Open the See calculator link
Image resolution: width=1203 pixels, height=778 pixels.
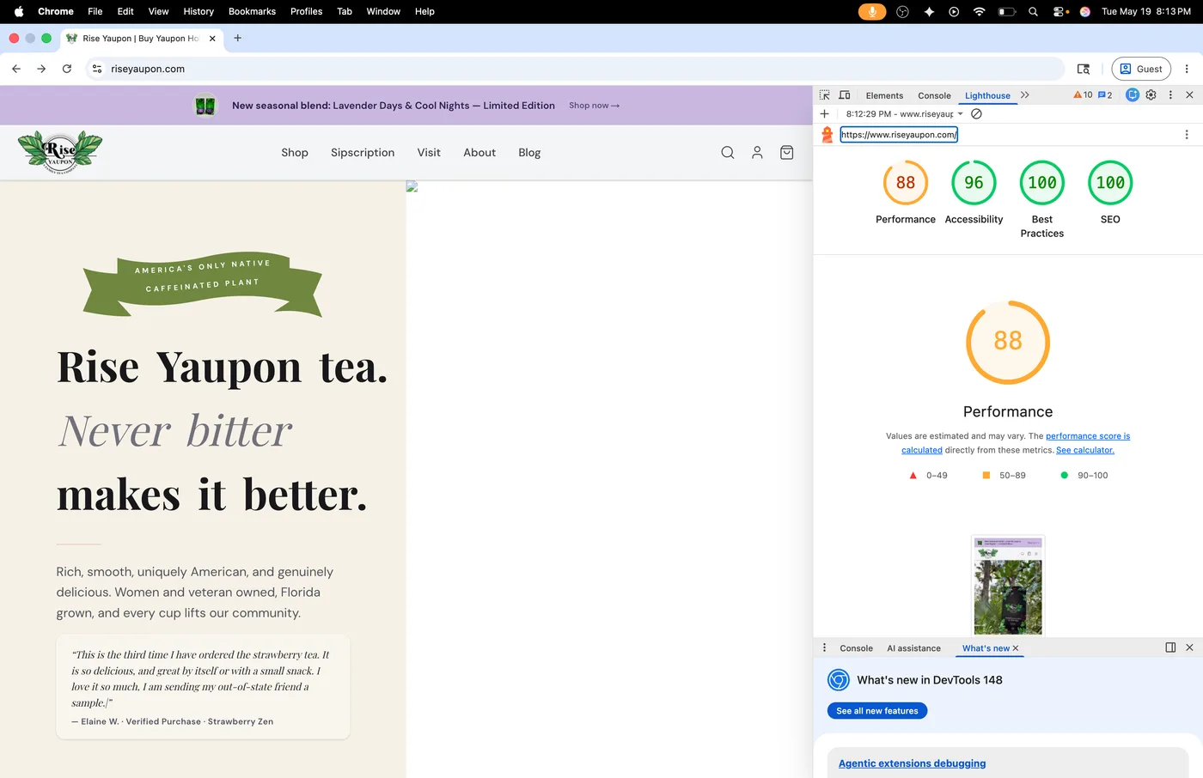click(x=1085, y=450)
